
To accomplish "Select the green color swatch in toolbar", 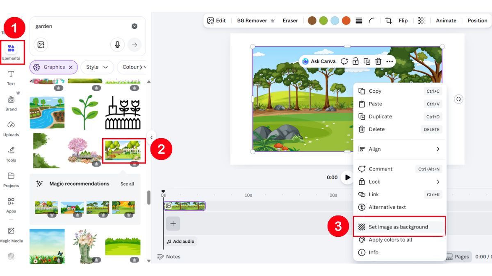I will (323, 20).
